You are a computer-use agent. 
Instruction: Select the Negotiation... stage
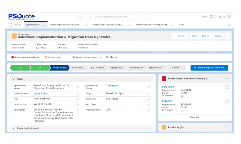pyautogui.click(x=156, y=67)
